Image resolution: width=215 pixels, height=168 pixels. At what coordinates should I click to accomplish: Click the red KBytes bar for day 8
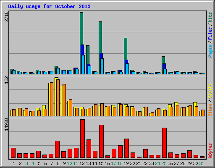click(57, 149)
